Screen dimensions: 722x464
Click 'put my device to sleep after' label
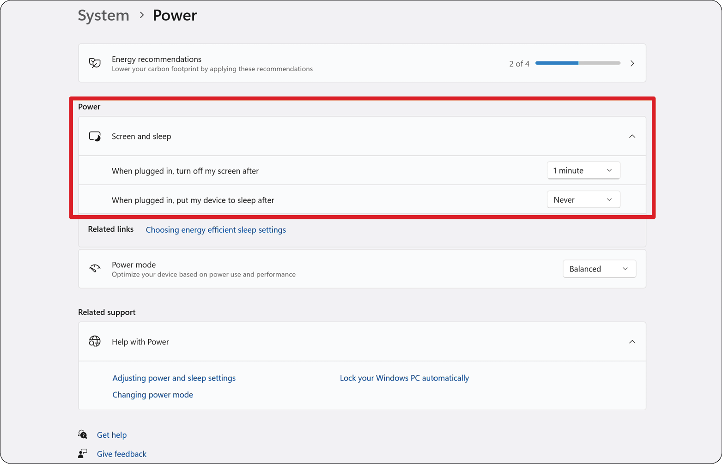[x=193, y=200]
